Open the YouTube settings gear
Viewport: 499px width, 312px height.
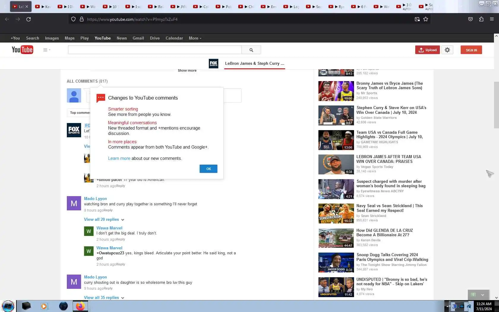tap(447, 50)
